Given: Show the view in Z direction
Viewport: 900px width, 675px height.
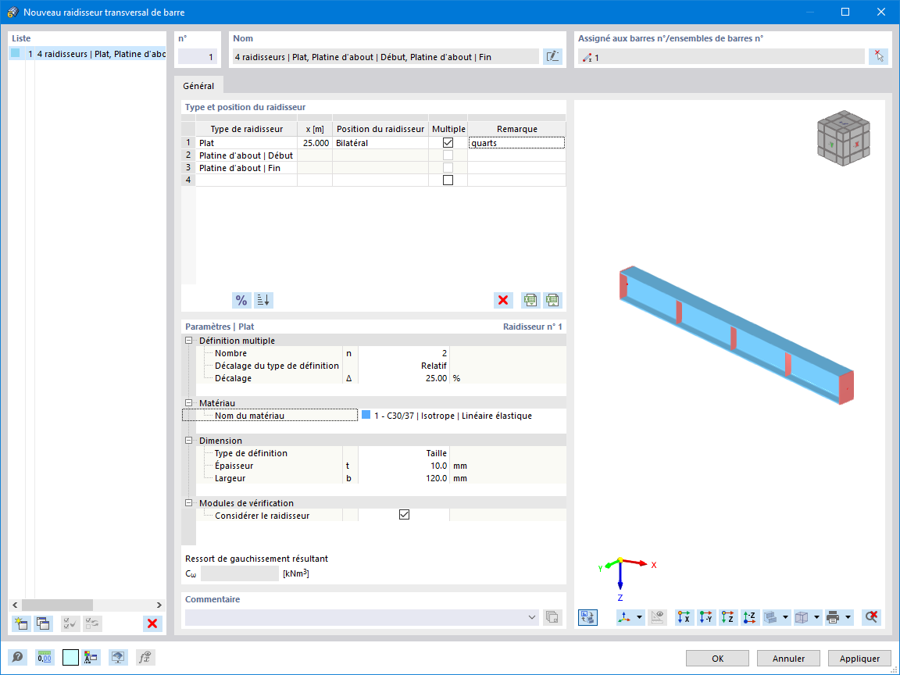Looking at the screenshot, I should pos(728,617).
